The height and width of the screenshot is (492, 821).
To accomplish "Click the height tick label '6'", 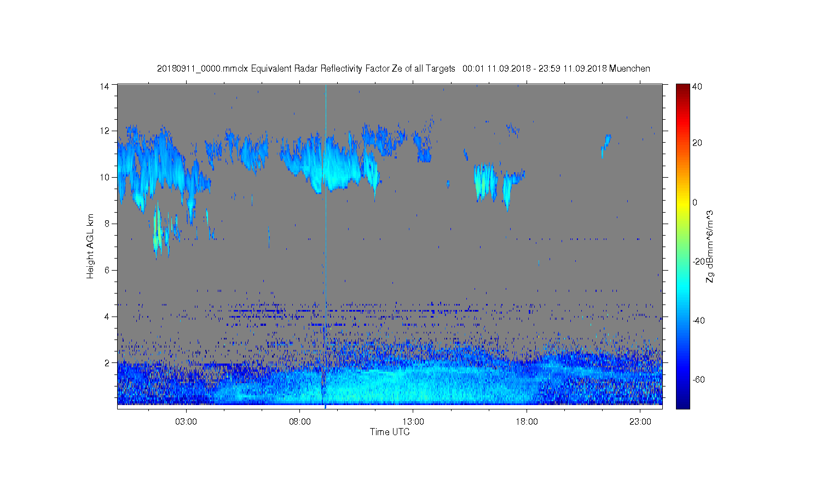I will coord(107,270).
